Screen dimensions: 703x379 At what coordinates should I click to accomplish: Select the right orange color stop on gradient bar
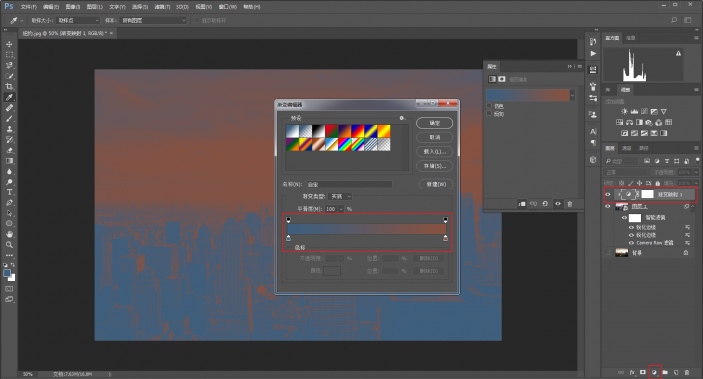tap(445, 238)
